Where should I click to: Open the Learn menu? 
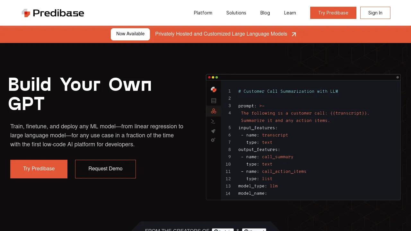coord(290,13)
